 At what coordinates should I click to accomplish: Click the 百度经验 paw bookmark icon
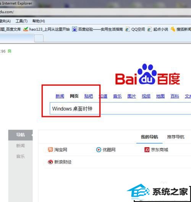74,29
